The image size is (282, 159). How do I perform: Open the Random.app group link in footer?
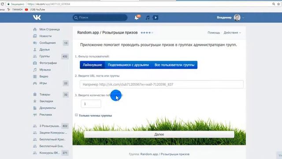165,154
